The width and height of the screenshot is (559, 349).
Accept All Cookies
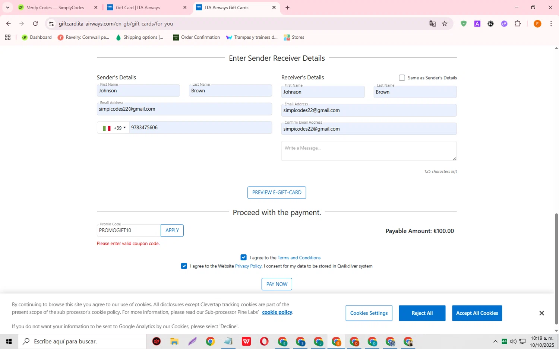[x=477, y=313]
